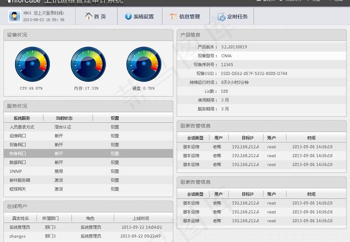The image size is (350, 242).
Task: Open 系统设置 via its blue info icon
Action: (128, 16)
